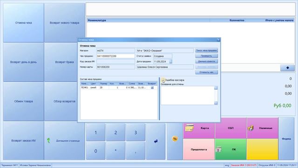Click the Основание для отмены text area

[x=188, y=95]
